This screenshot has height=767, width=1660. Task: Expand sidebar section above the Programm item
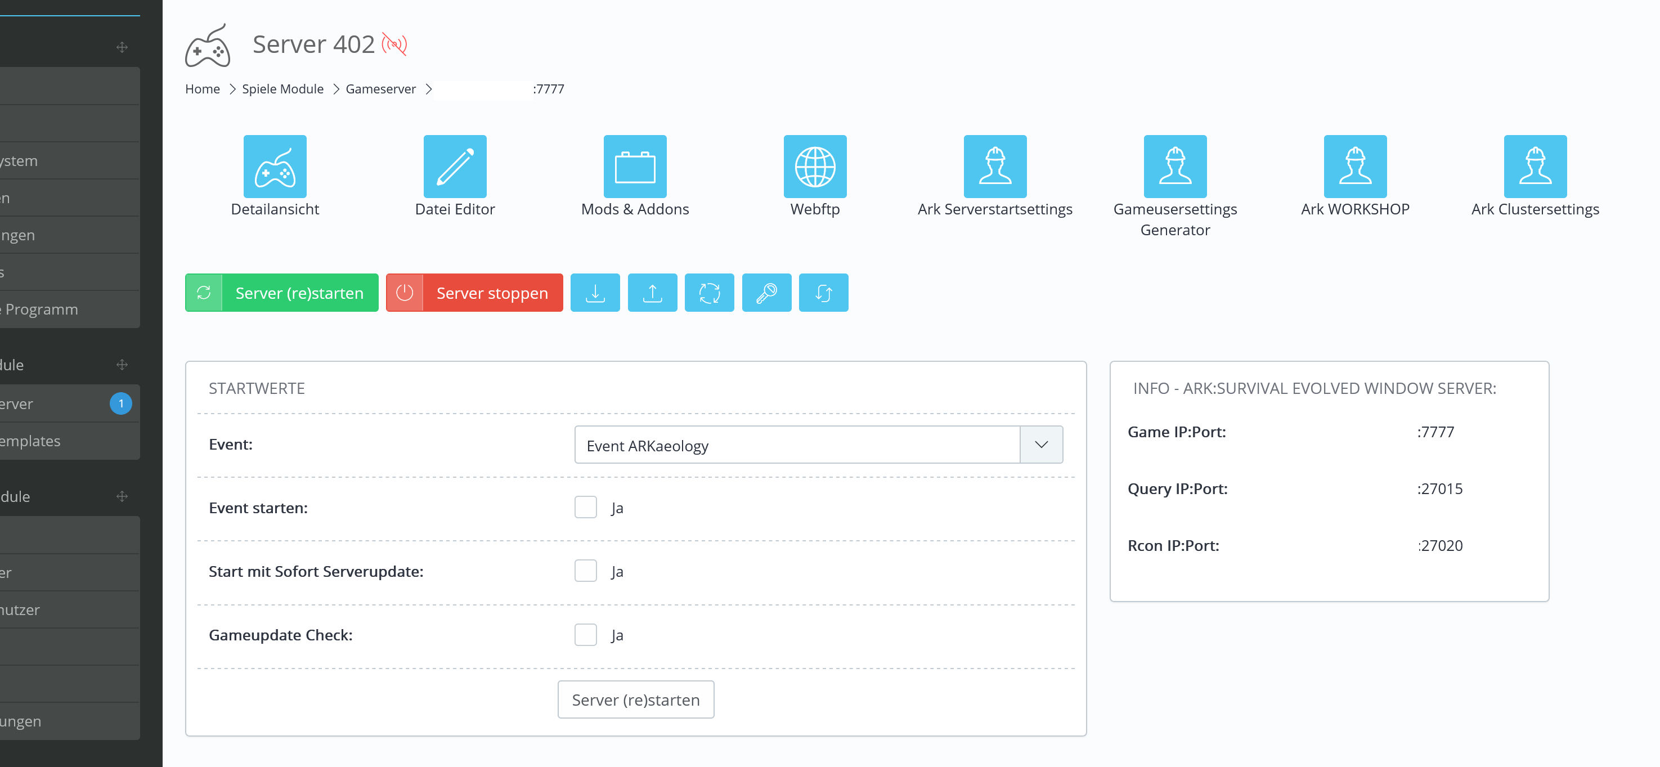[122, 47]
